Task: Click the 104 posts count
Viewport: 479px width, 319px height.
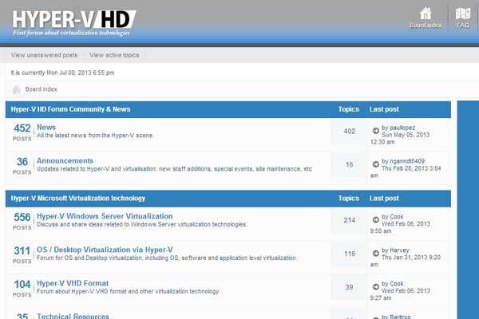Action: pos(22,285)
